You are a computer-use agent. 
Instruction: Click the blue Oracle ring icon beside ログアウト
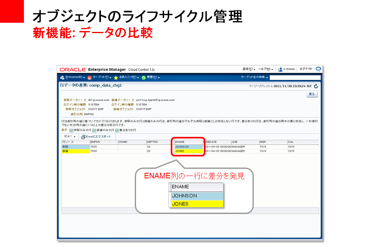(318, 69)
